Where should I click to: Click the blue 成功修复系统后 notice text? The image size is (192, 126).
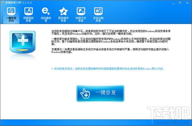coord(108,69)
